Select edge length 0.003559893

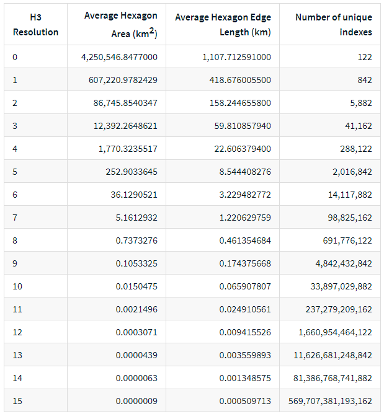pos(245,356)
